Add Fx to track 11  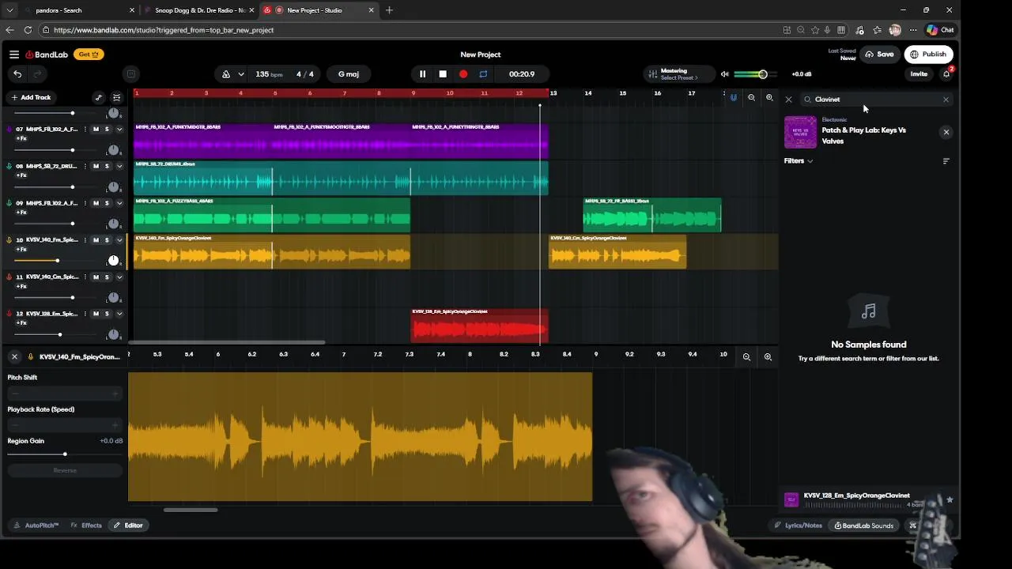coord(21,286)
